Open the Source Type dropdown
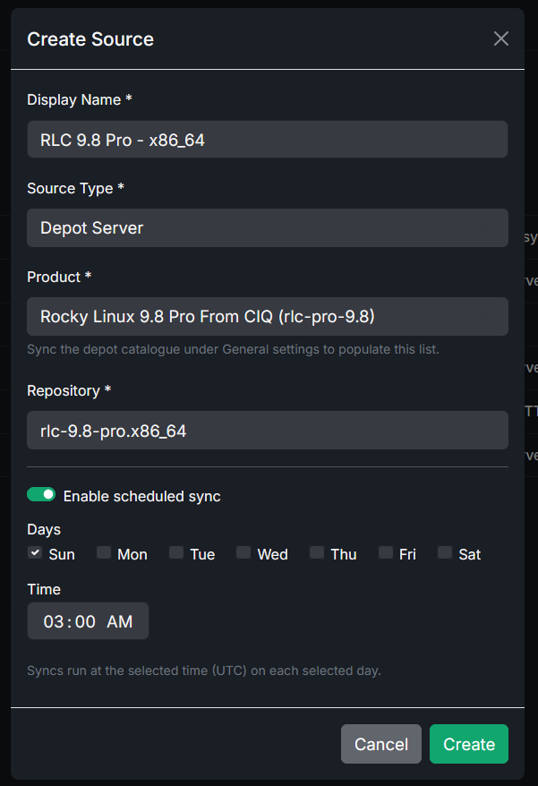Image resolution: width=538 pixels, height=786 pixels. pos(268,227)
